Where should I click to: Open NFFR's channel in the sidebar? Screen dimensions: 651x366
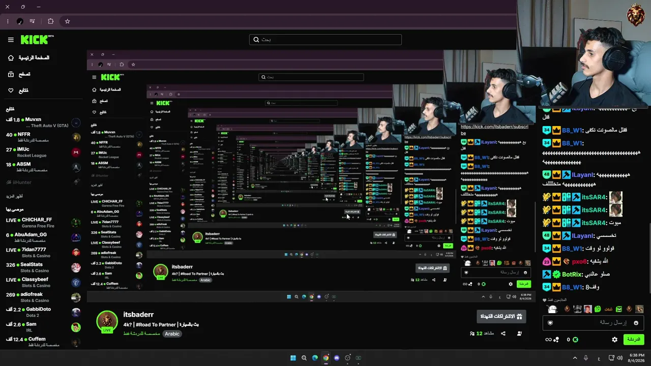click(x=43, y=137)
